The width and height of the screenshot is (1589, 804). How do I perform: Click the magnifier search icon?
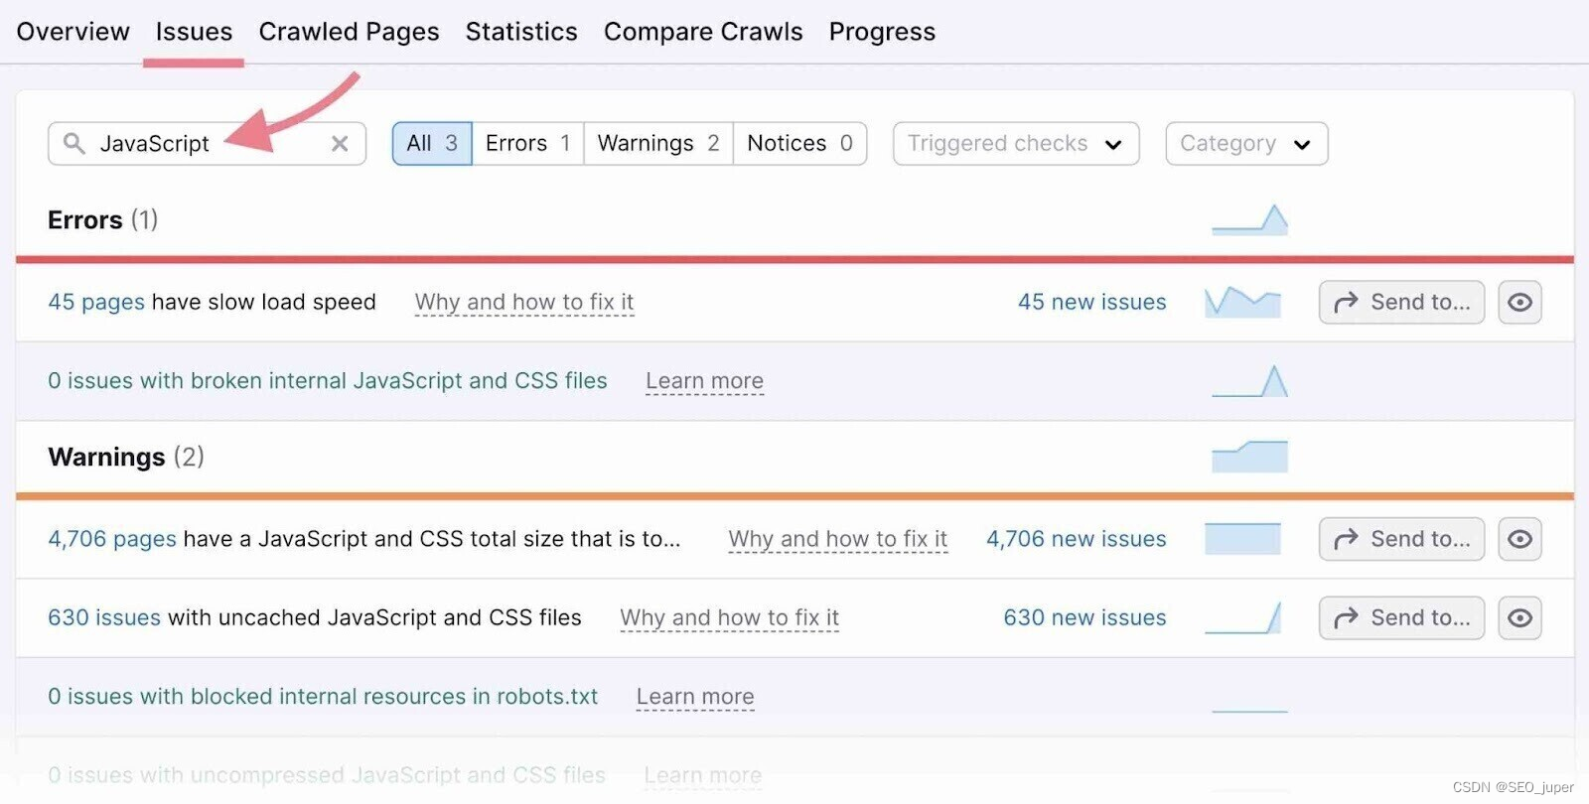coord(73,144)
